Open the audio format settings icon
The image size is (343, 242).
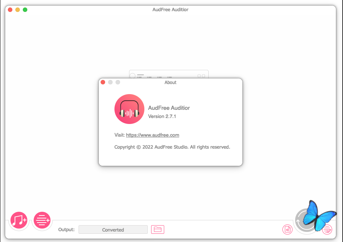tap(287, 230)
